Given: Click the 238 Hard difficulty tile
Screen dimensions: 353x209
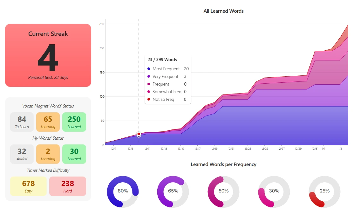Looking at the screenshot, I should tap(68, 186).
